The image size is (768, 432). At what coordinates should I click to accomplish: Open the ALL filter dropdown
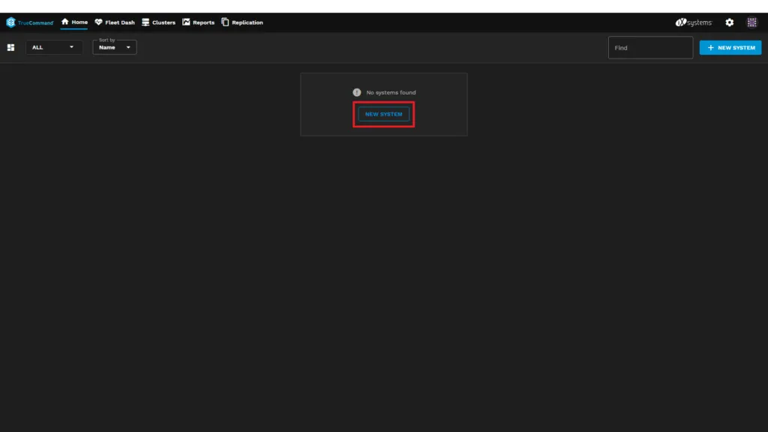(52, 47)
